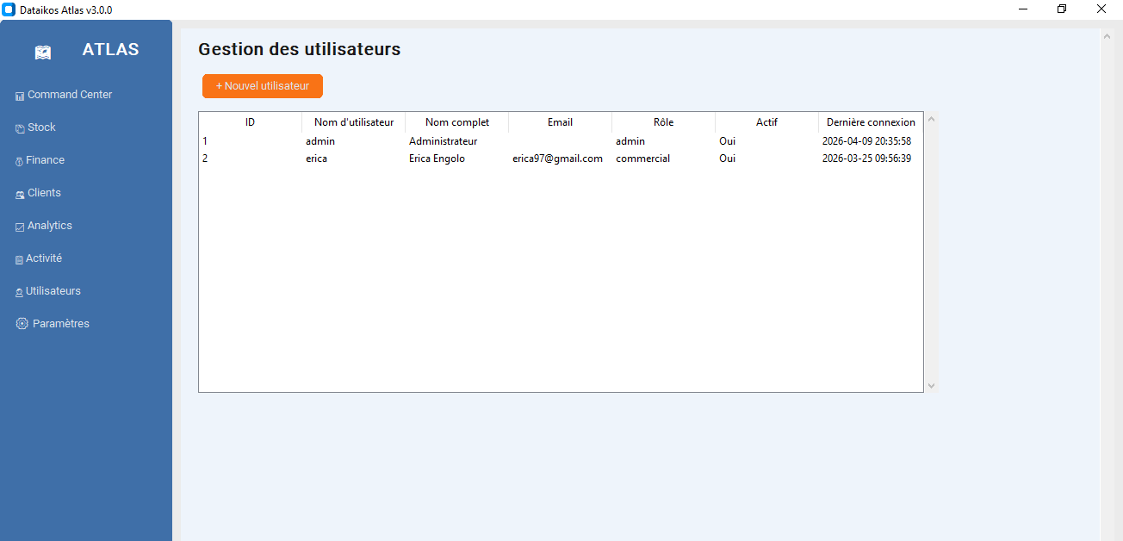Click the table scrollbar up arrow
This screenshot has width=1123, height=541.
(x=931, y=119)
